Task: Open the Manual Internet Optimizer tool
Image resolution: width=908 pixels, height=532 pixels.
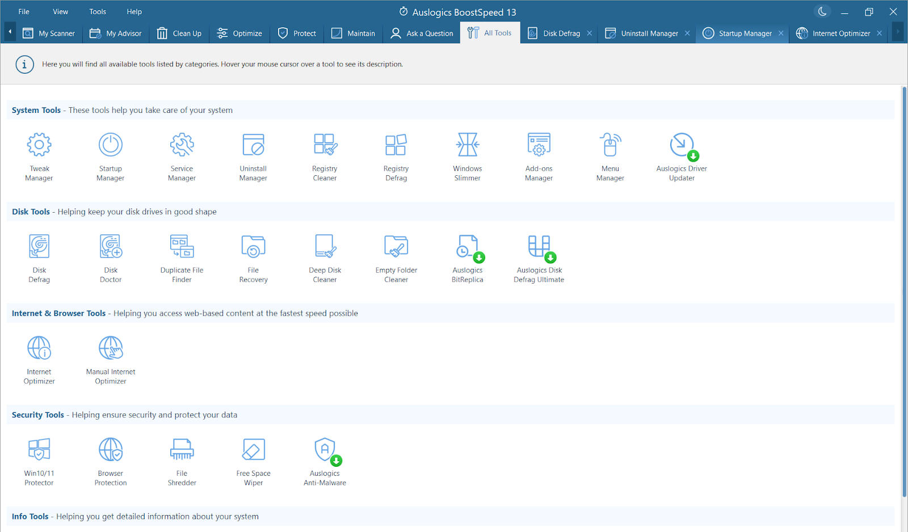Action: click(x=111, y=360)
